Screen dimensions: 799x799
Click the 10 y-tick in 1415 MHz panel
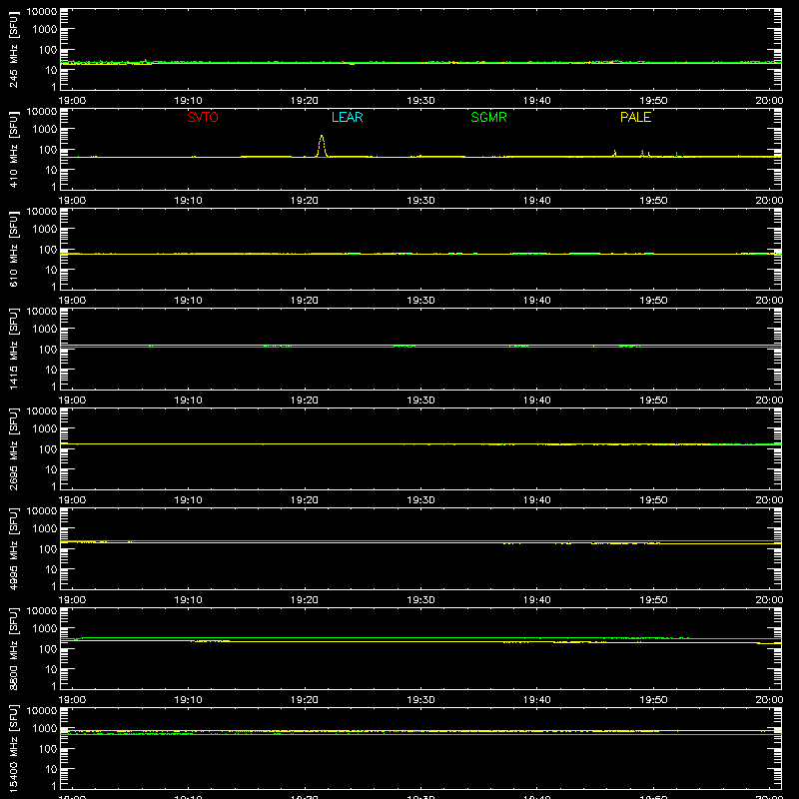pyautogui.click(x=51, y=370)
